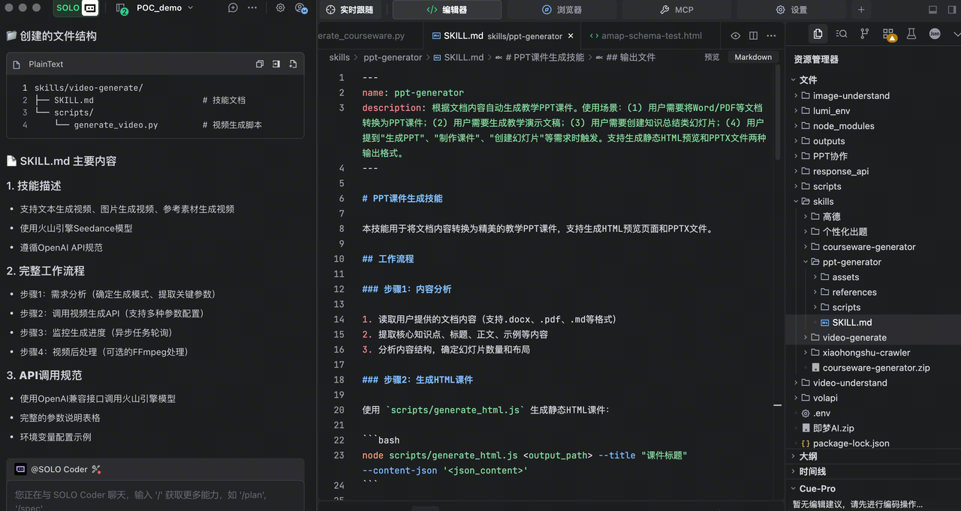This screenshot has height=511, width=961.
Task: Collapse the Cue-Pro section
Action: pos(873,488)
